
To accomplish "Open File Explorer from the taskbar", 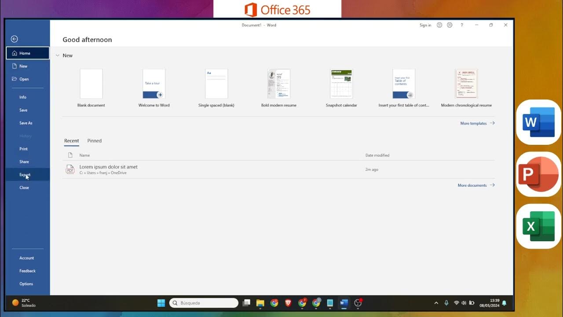I will (260, 303).
